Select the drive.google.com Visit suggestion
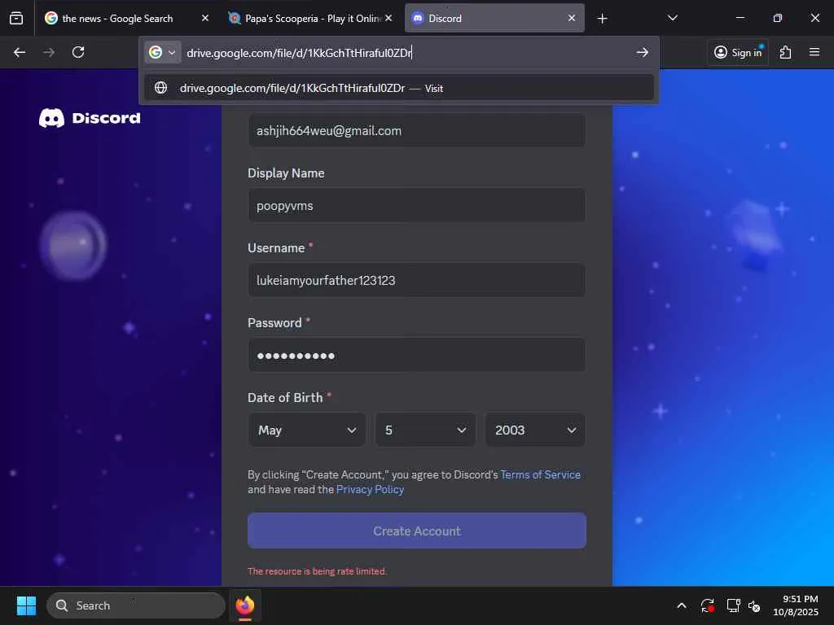Screen dimensions: 834x625 point(399,88)
